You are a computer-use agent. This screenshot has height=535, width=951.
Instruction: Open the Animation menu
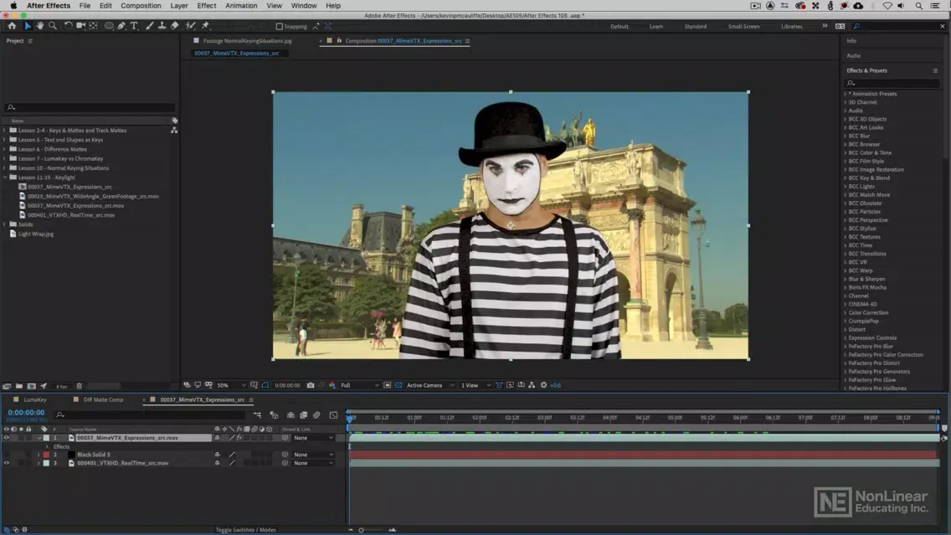[241, 6]
